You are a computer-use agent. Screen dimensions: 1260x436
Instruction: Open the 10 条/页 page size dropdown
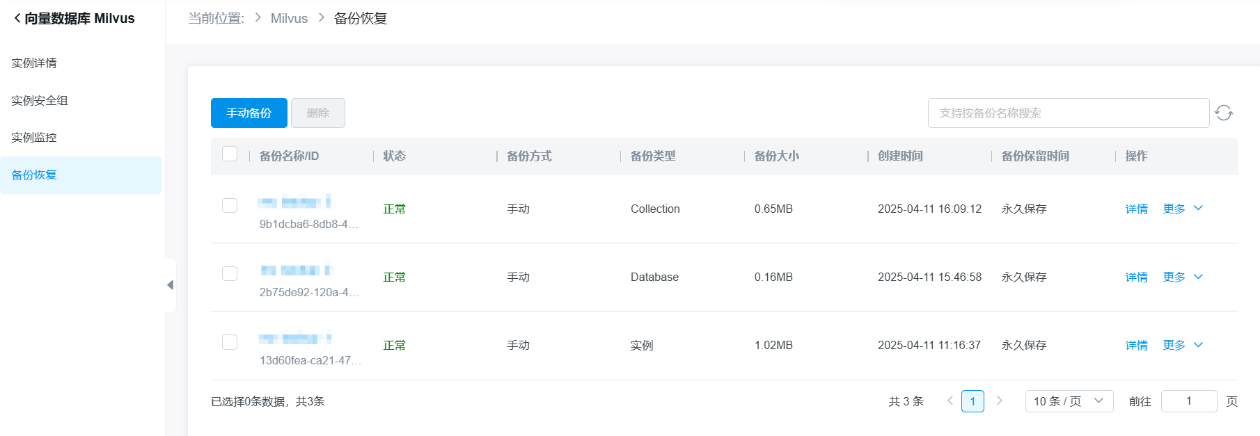1069,401
